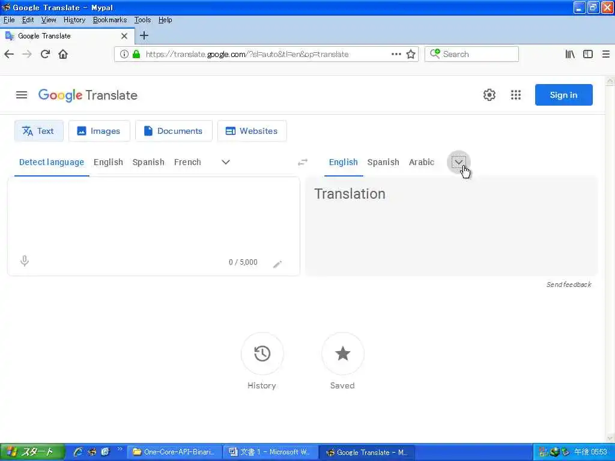This screenshot has width=615, height=461.
Task: Expand more target languages chevron
Action: (458, 162)
